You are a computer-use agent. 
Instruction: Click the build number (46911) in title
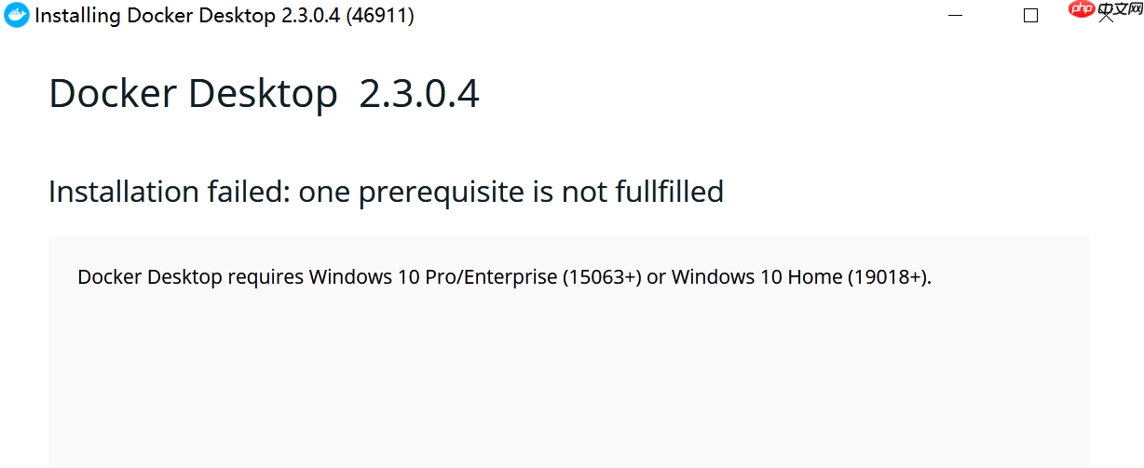pyautogui.click(x=380, y=16)
